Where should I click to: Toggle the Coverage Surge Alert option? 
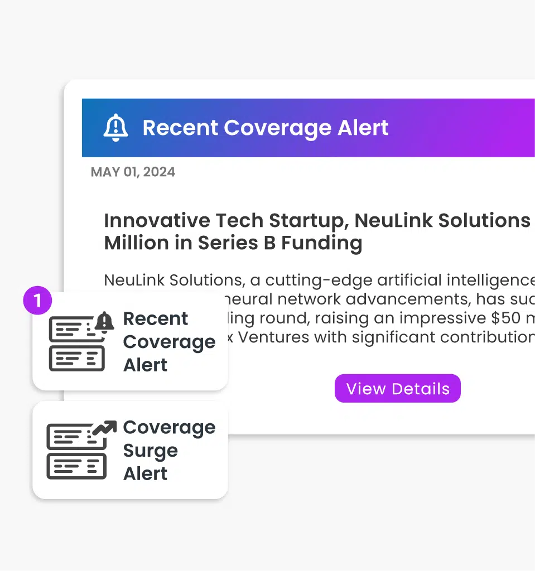coord(129,450)
